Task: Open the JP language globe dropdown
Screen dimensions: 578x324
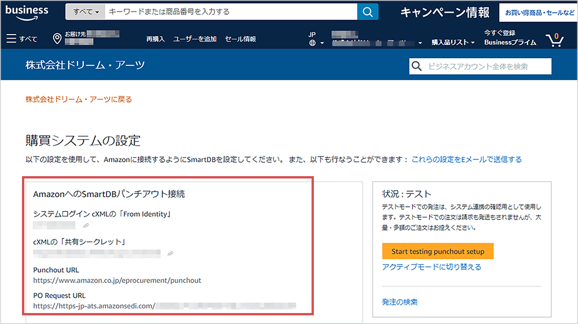Action: 316,39
